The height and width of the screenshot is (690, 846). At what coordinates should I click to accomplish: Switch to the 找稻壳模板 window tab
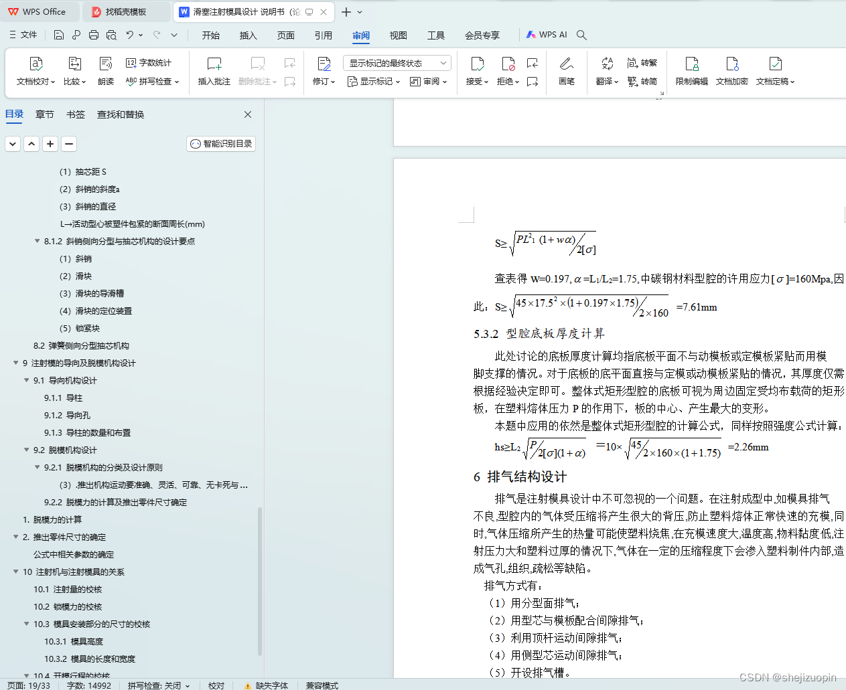coord(126,12)
